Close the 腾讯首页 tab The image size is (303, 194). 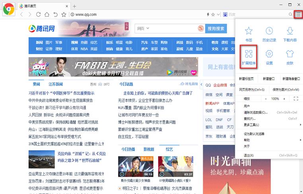pos(67,6)
